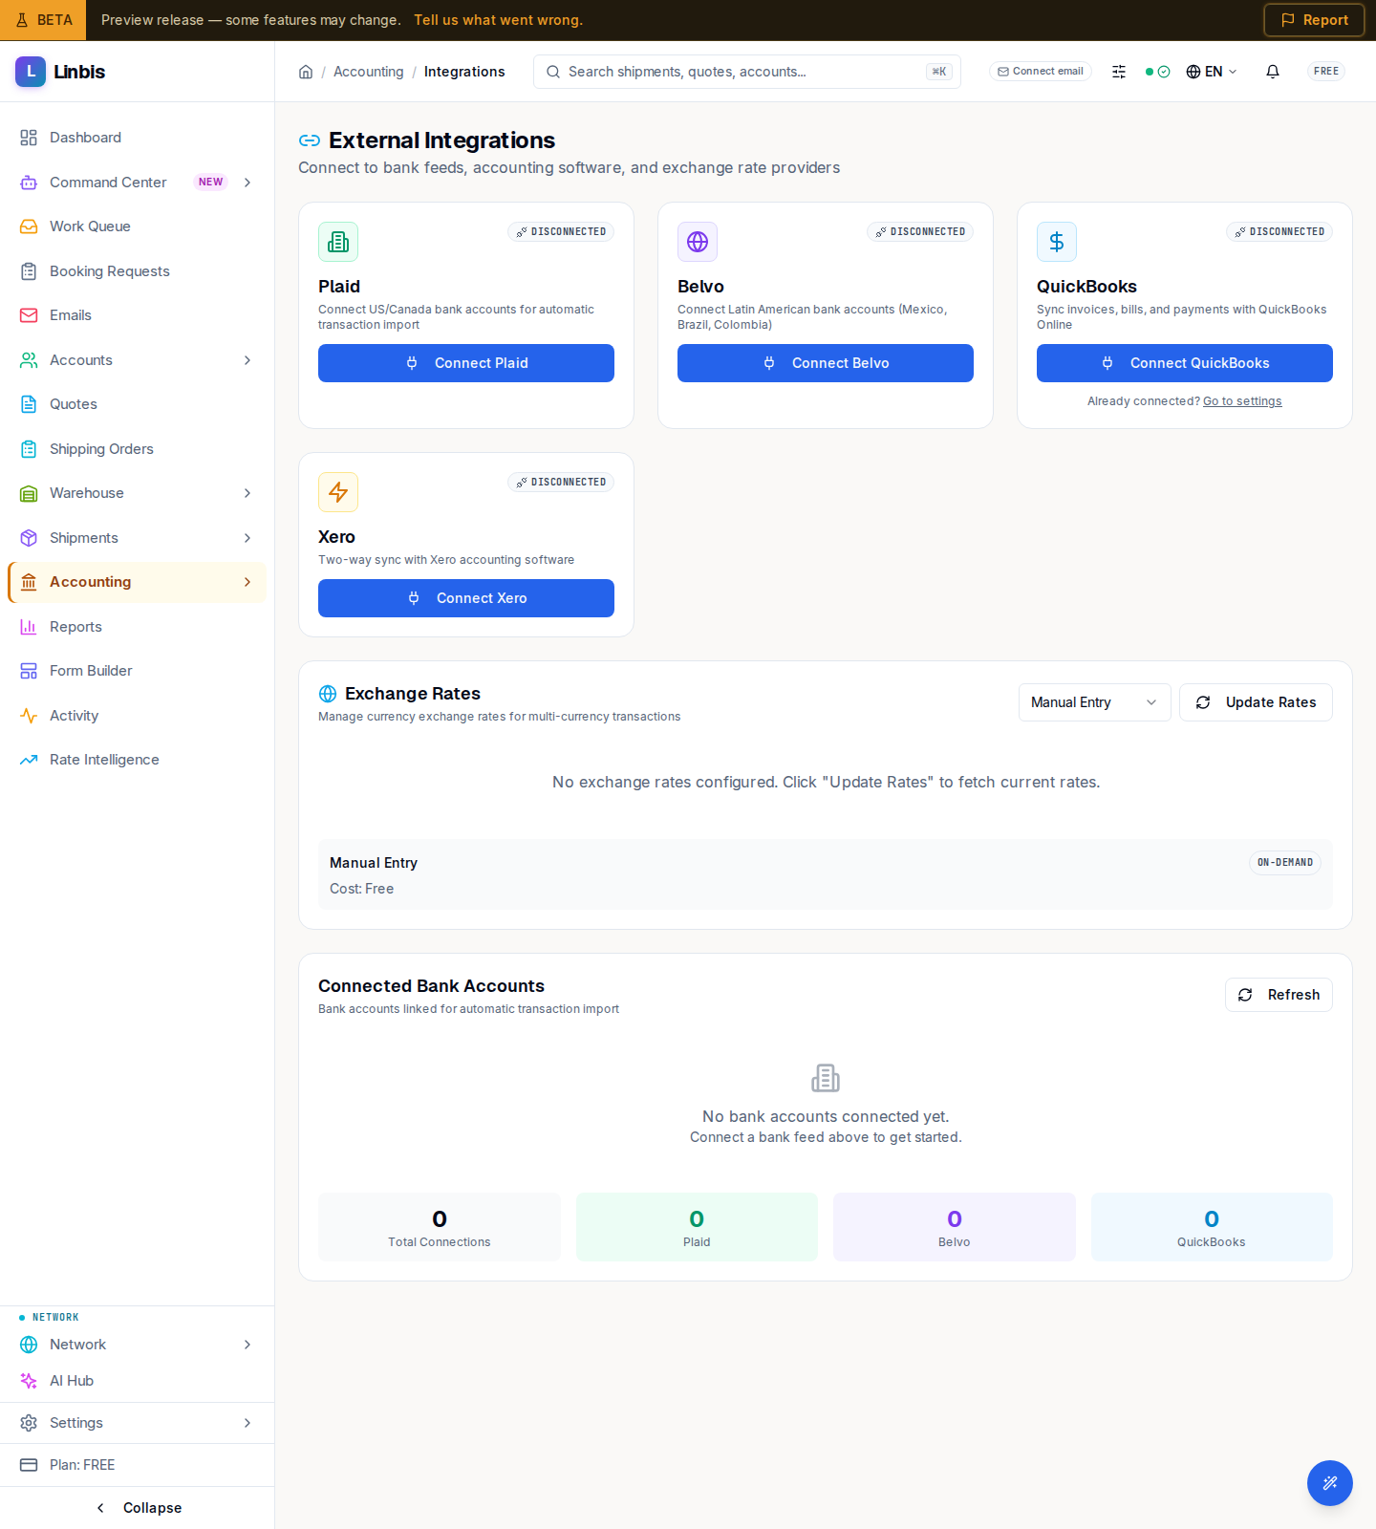Open the floating magic wand assistant button
The image size is (1376, 1529).
(x=1330, y=1483)
